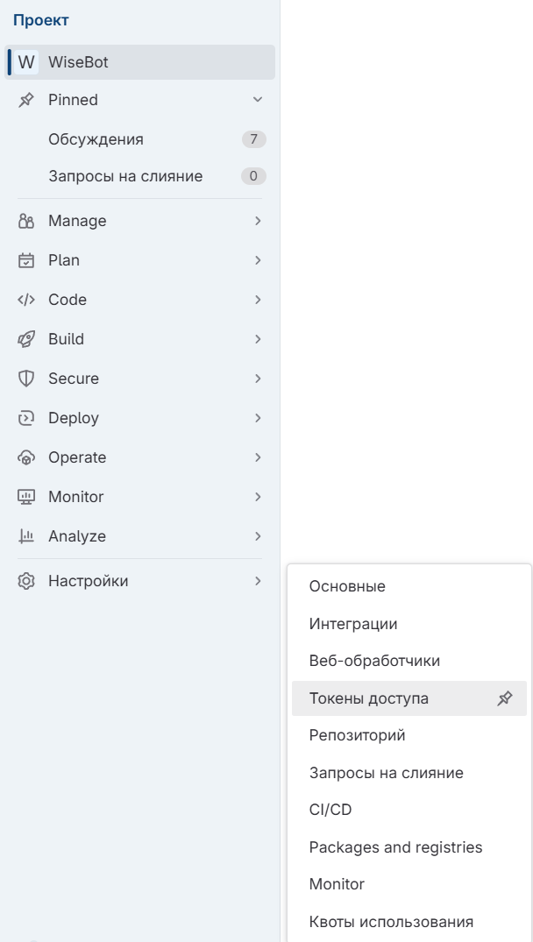Expand the Plan section chevron

(258, 260)
